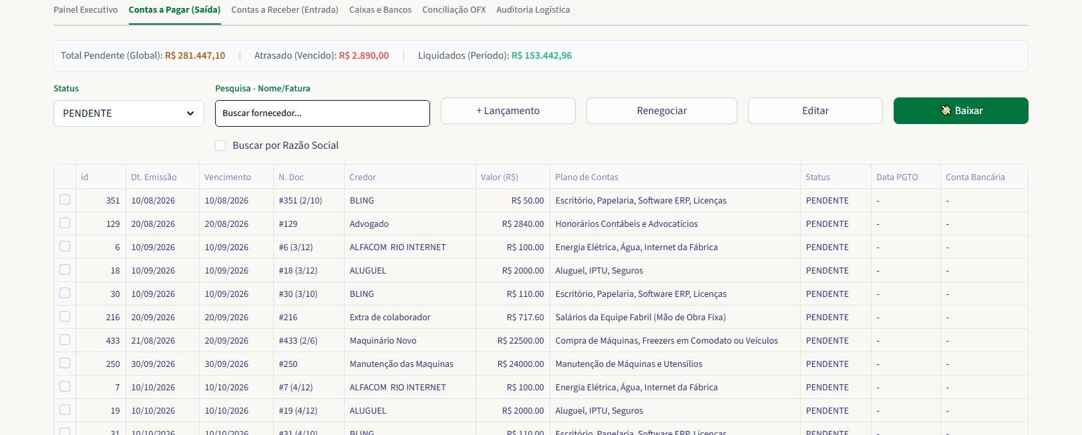Click the Editar button
Screen dimensions: 1082x435
pos(816,111)
